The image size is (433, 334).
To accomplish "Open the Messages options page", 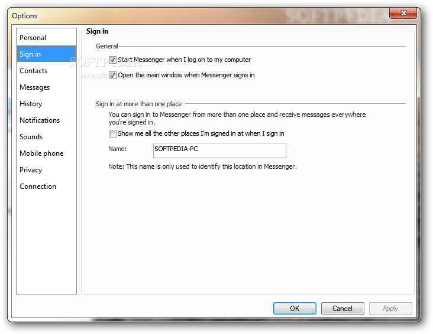I will pyautogui.click(x=46, y=87).
